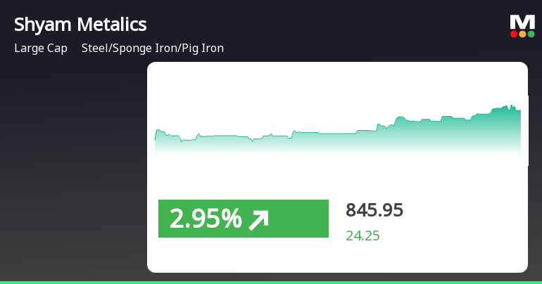Viewport: 542px width, 284px height.
Task: Click Steel in the sector label
Action: coord(95,49)
